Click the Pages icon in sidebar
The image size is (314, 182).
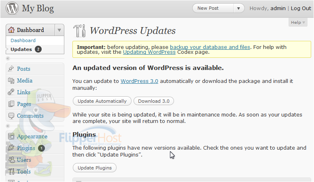[11, 104]
